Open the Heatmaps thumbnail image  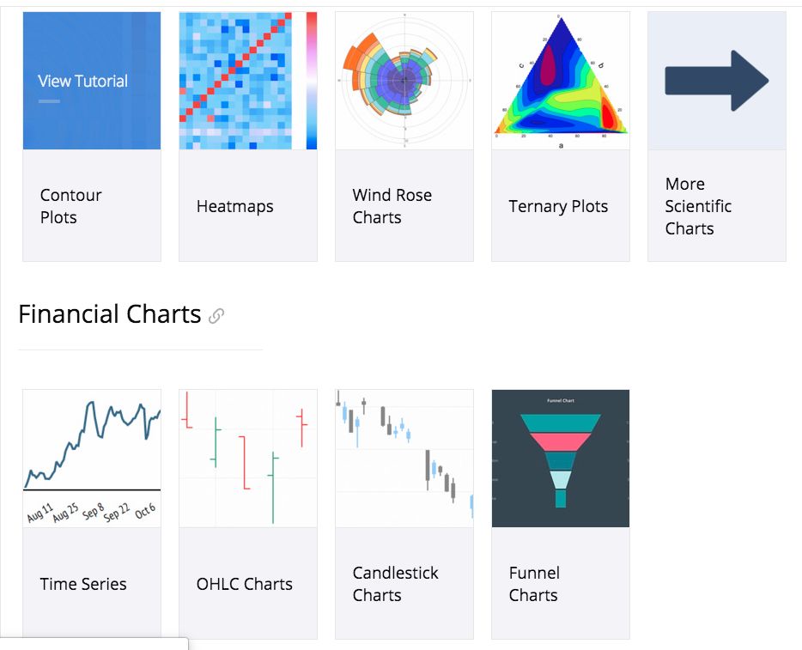(x=248, y=81)
